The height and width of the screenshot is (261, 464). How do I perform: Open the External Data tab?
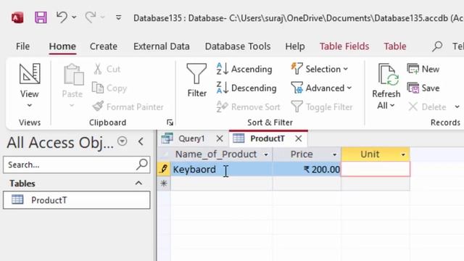click(x=161, y=46)
